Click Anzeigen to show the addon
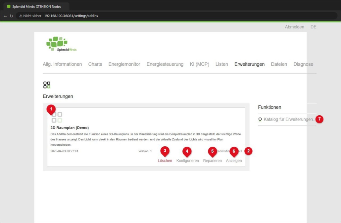341x223 pixels. (x=234, y=161)
